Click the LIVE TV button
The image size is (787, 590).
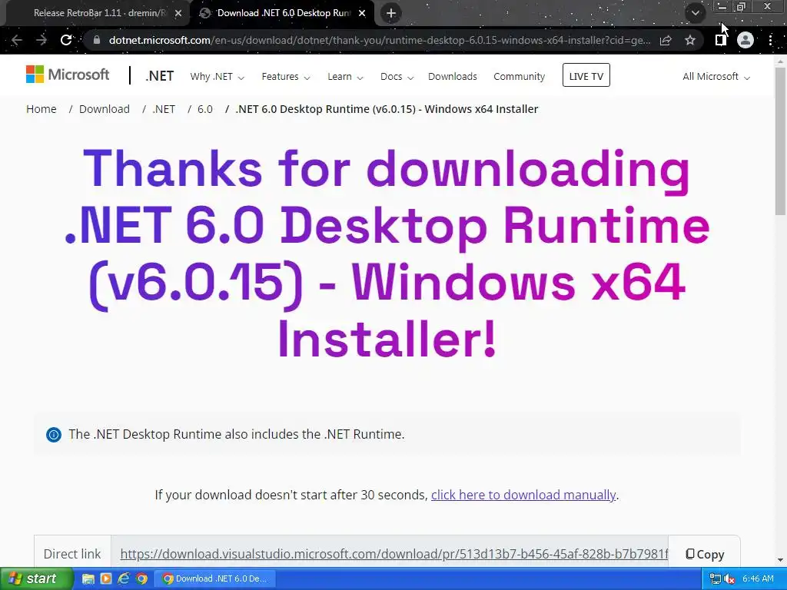click(x=586, y=75)
